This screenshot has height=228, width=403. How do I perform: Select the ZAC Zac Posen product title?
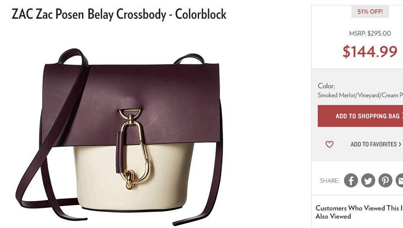(x=119, y=14)
